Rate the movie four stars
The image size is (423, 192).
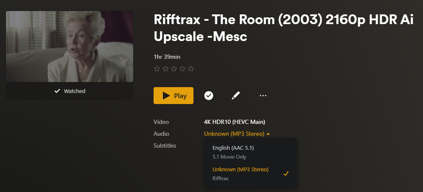coord(182,69)
